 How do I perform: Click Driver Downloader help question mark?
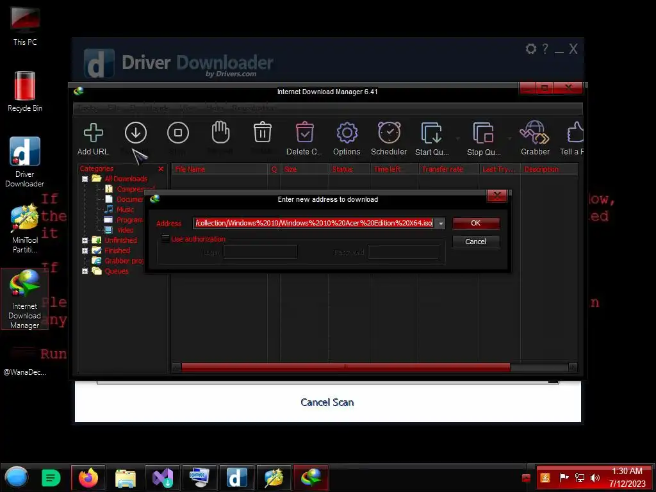click(545, 49)
